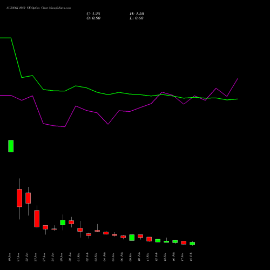Screen dimensions: 270x270
Task: Click the magenta line's final peak point
Action: (238, 79)
